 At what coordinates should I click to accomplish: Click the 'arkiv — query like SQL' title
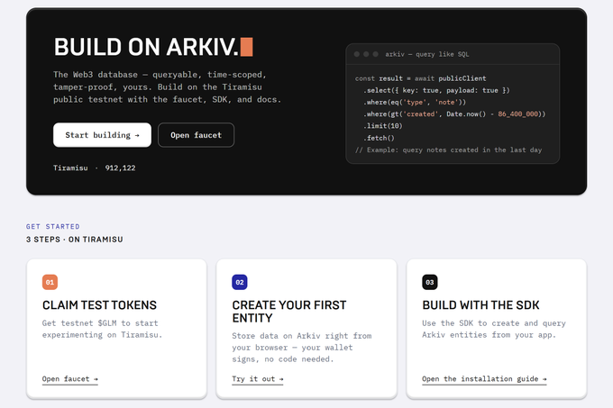pos(427,54)
